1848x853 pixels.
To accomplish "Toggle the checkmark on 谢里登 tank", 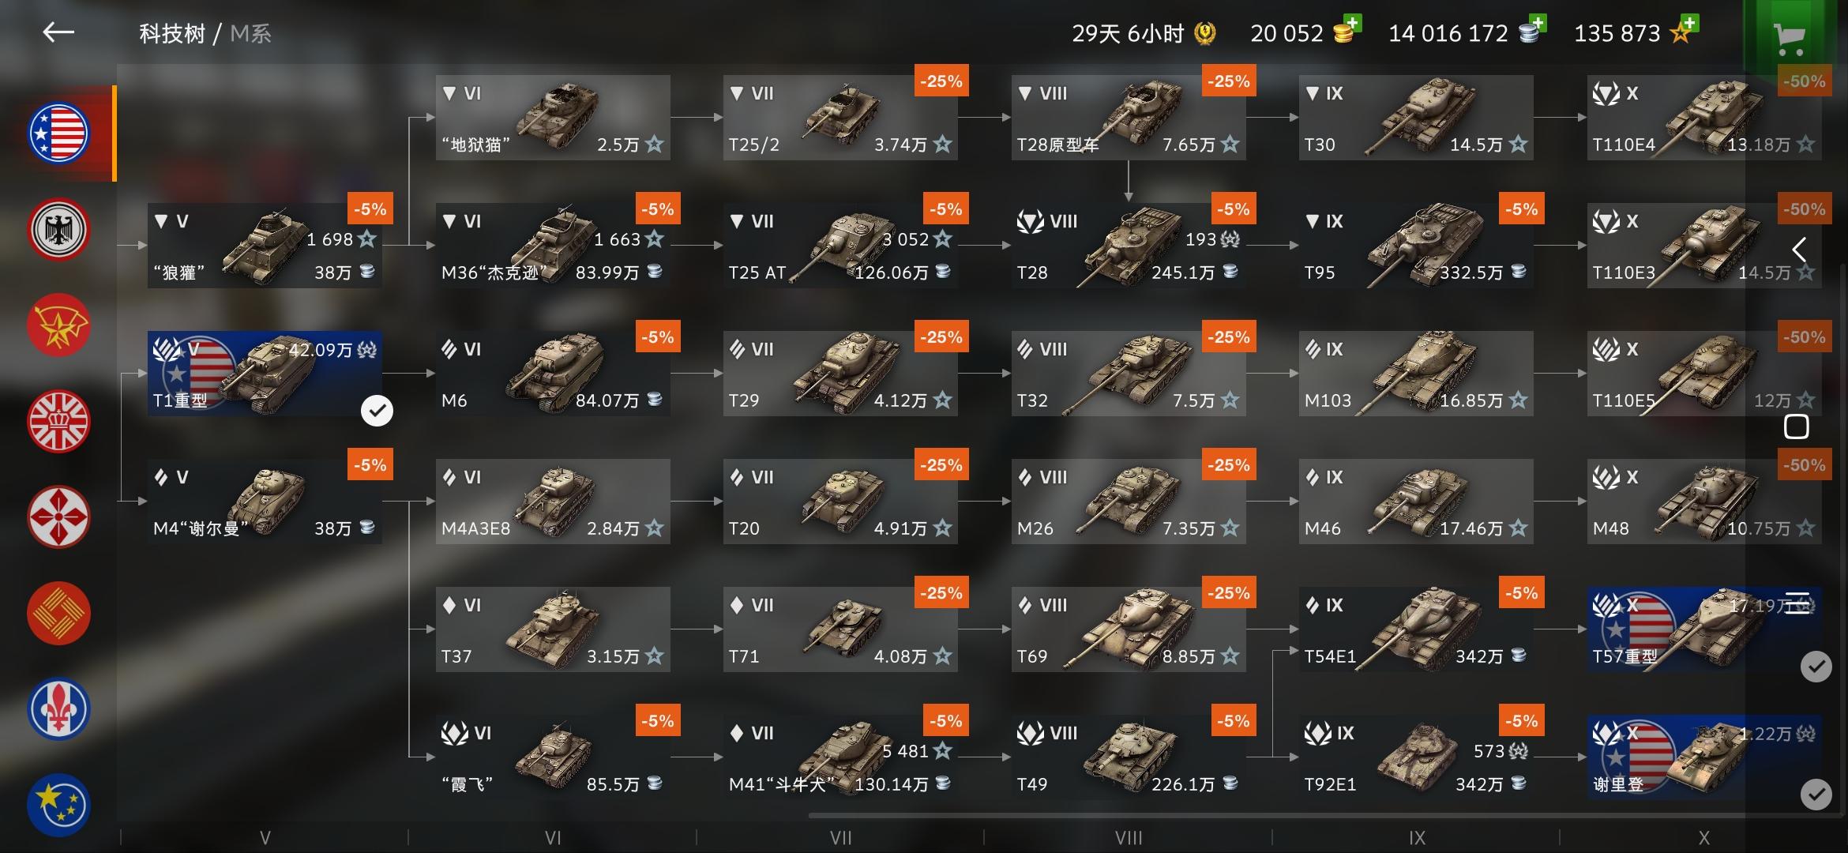I will (x=1816, y=794).
